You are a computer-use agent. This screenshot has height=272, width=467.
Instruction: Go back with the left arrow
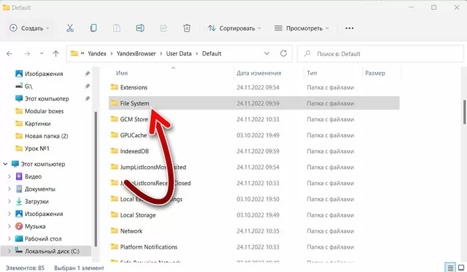9,53
